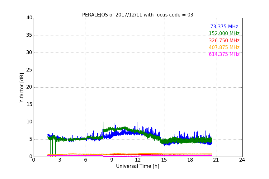
Task: Click the x-axis tick label 9
Action: coord(112,160)
